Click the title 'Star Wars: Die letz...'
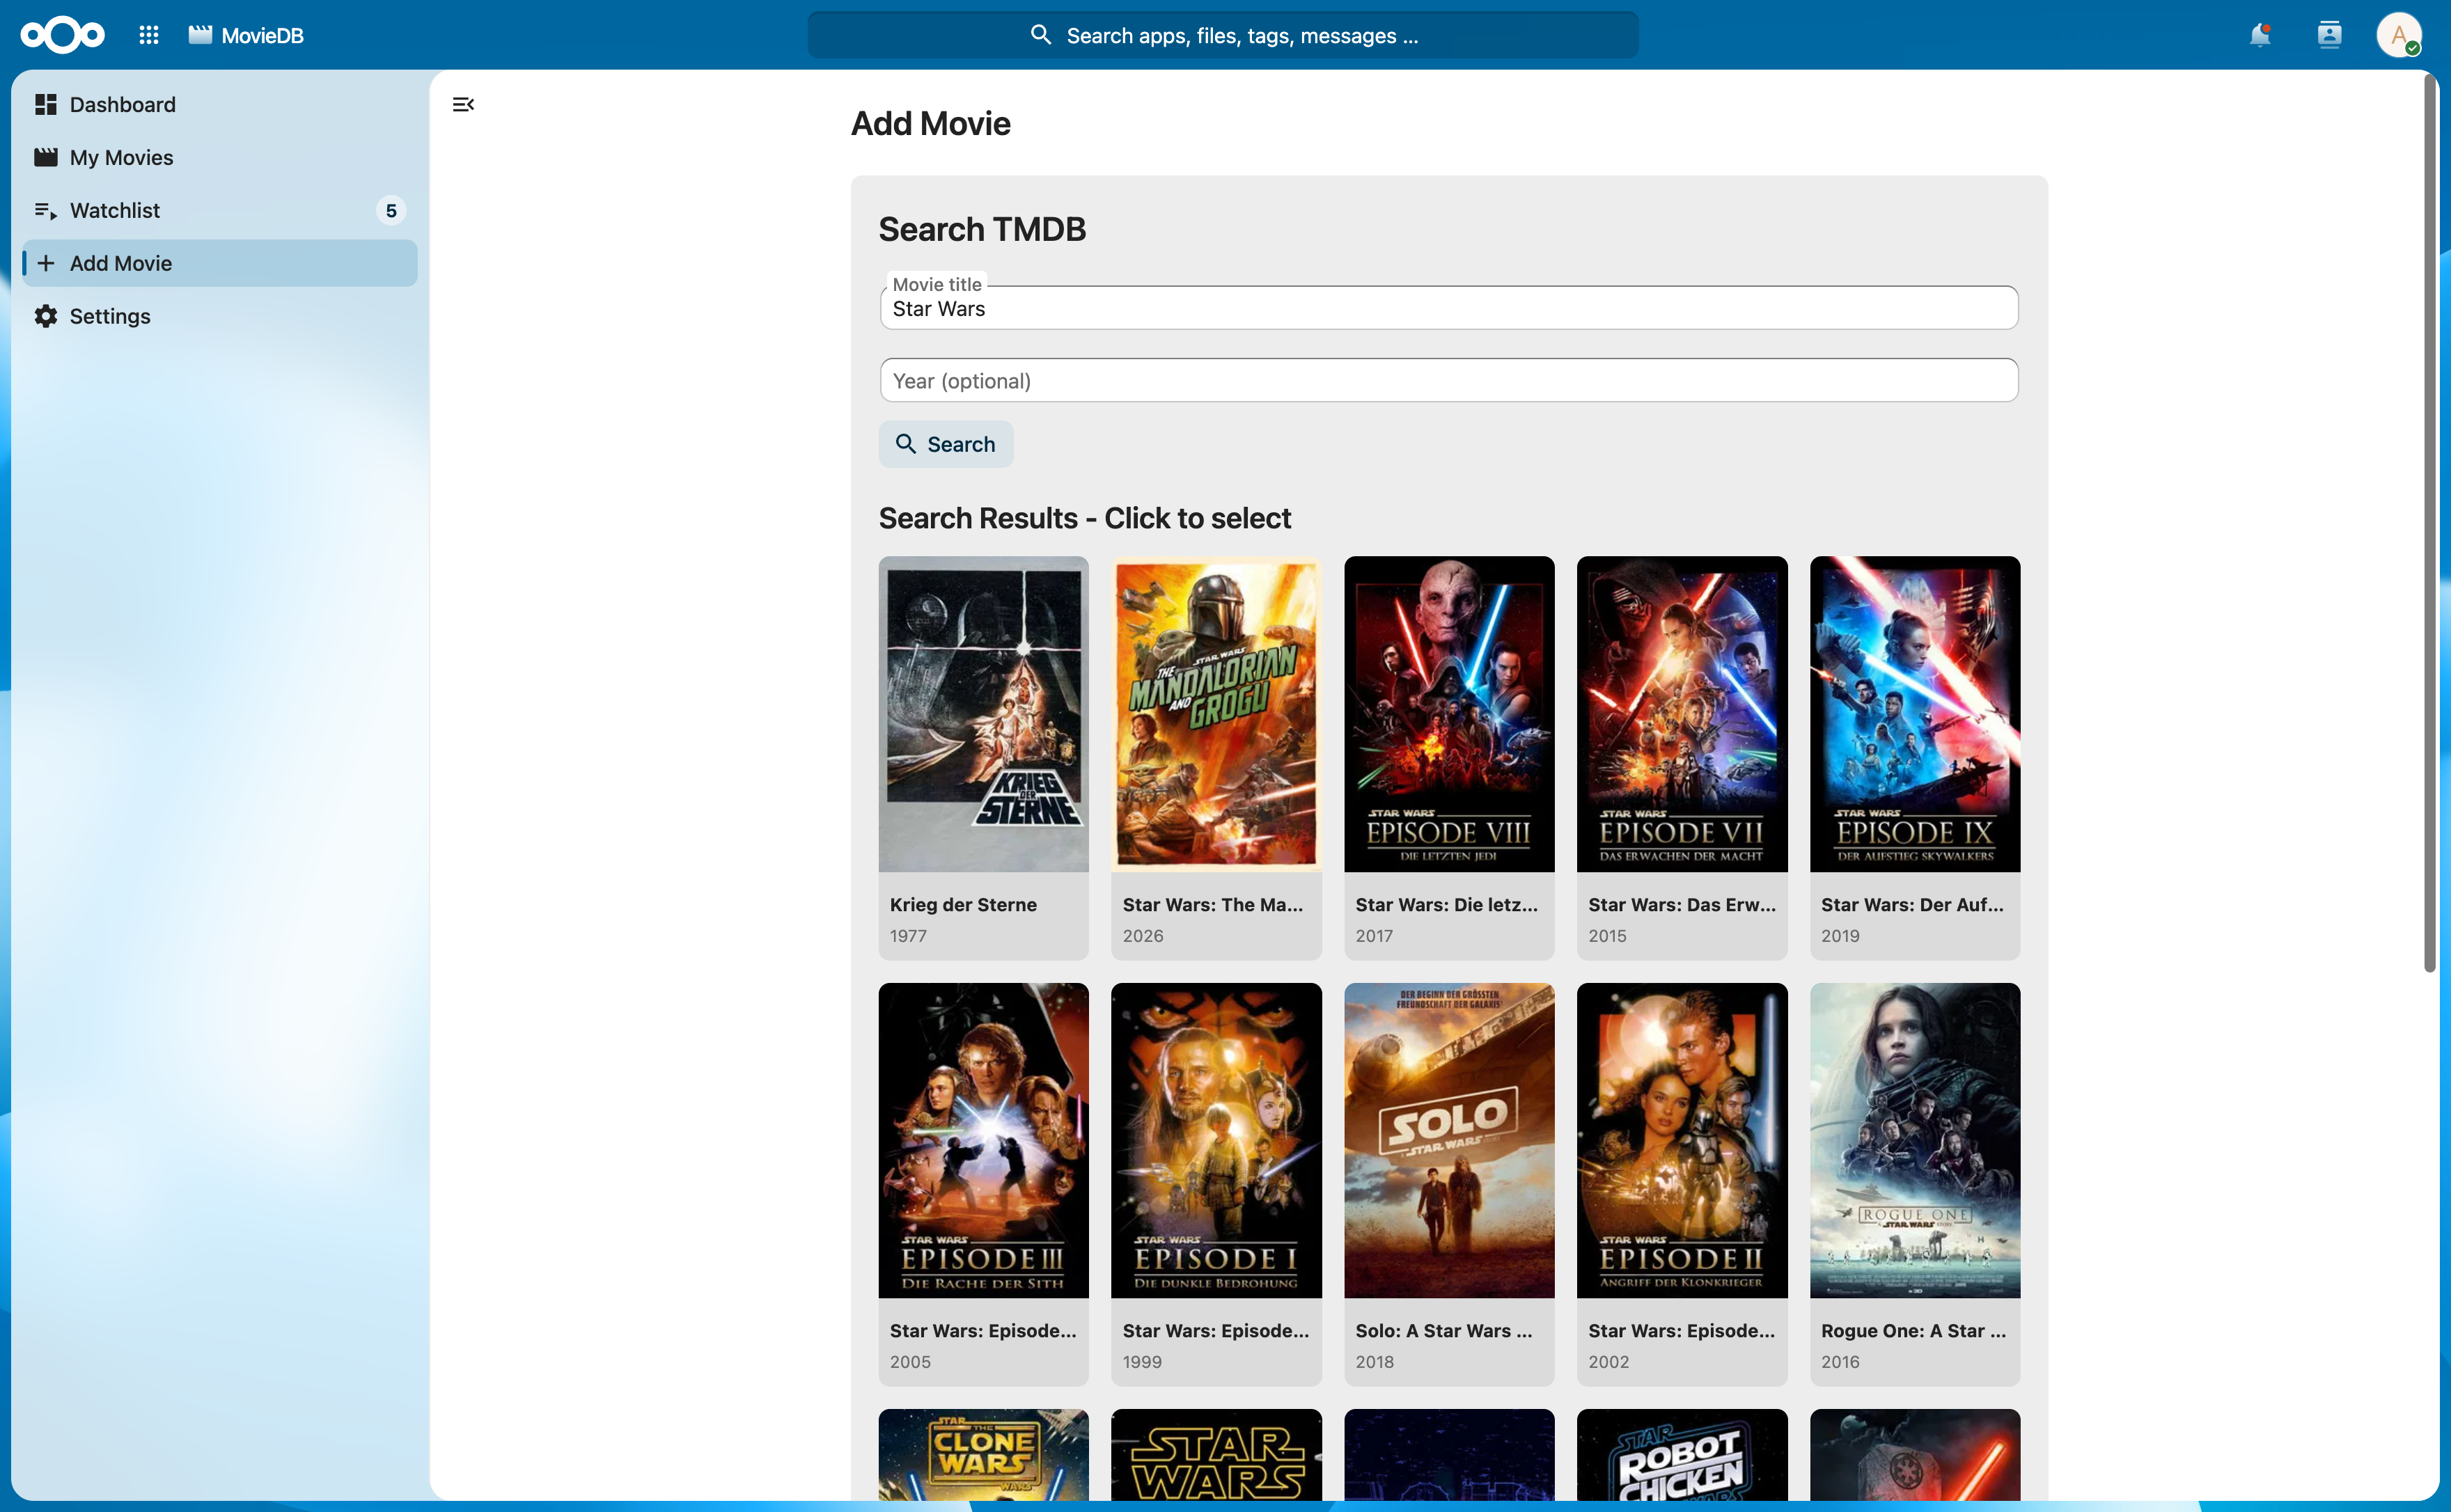This screenshot has width=2451, height=1512. 1446,904
